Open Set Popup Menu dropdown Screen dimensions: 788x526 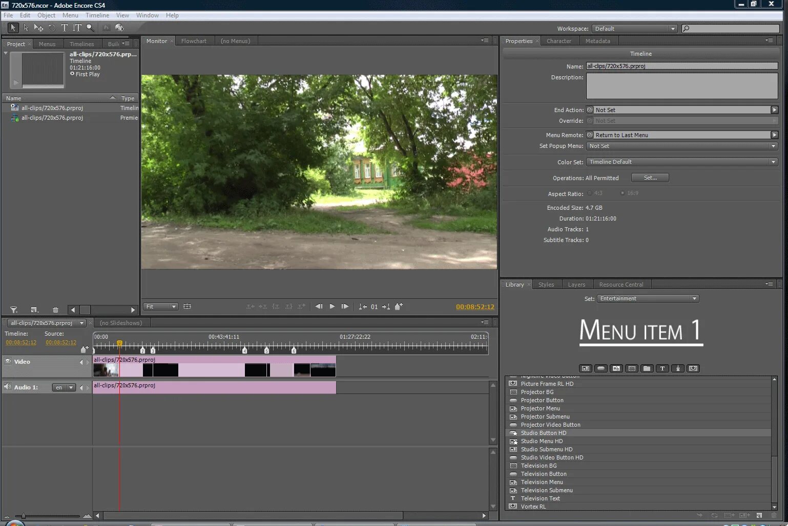(682, 146)
